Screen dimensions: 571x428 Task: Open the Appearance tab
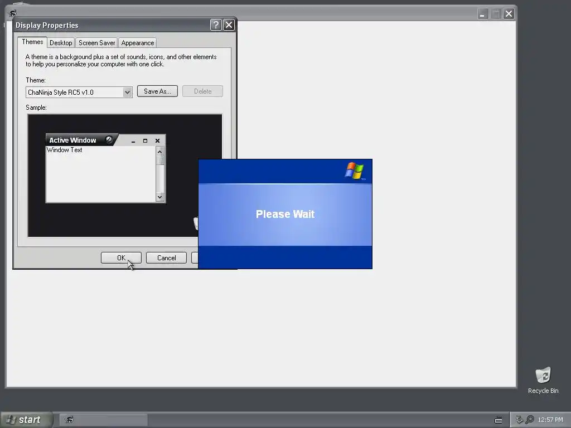[x=137, y=42]
